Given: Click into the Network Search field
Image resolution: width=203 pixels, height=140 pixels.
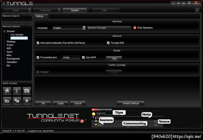Looking at the screenshot, I should coord(17,21).
